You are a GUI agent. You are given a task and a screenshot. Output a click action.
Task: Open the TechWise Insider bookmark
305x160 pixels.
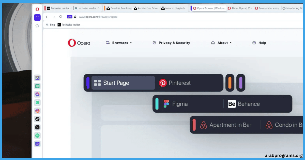[x=69, y=25]
